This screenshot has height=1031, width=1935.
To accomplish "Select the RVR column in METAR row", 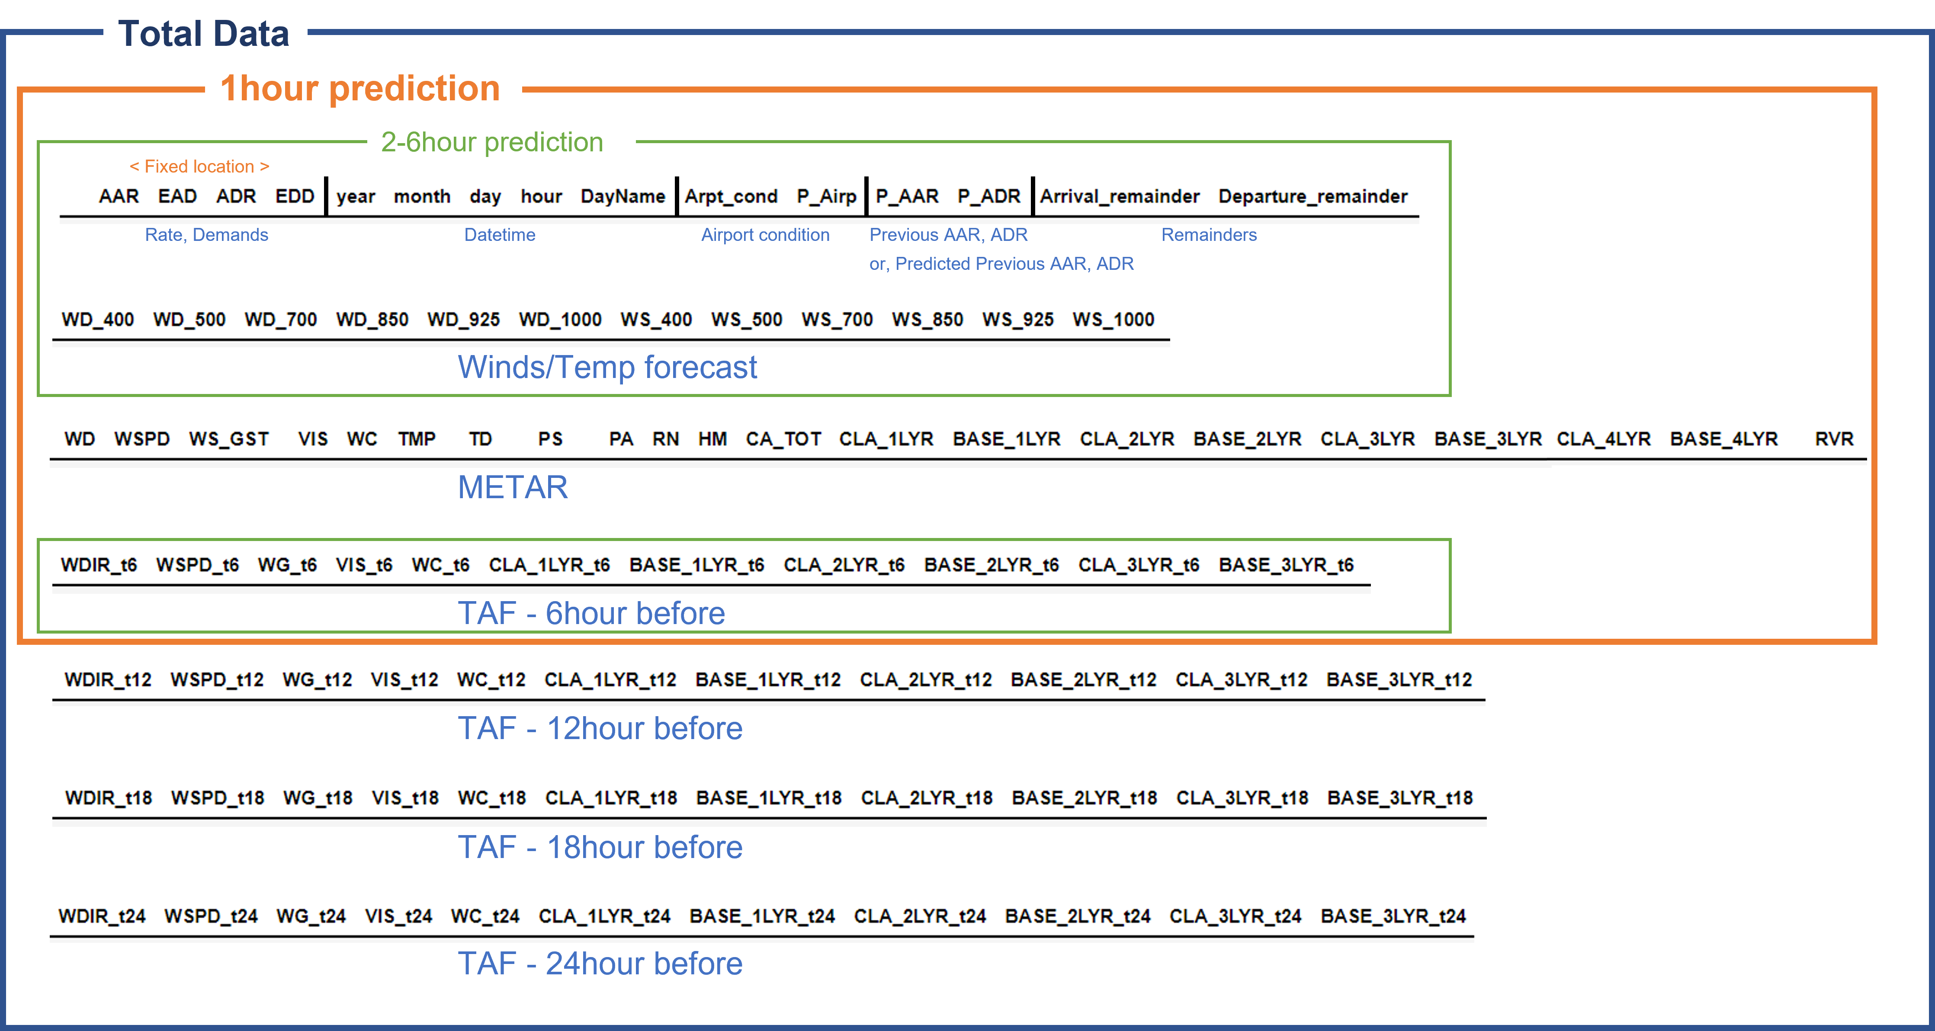I will [x=1834, y=439].
